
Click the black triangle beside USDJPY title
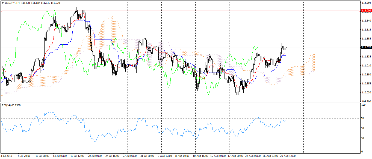(x=2, y=3)
